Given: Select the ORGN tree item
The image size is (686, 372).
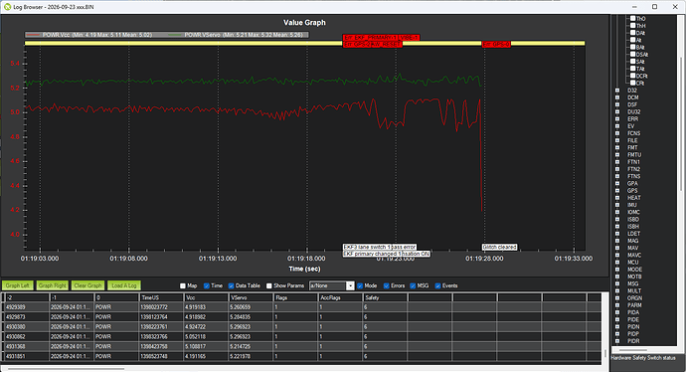Looking at the screenshot, I should (x=635, y=298).
